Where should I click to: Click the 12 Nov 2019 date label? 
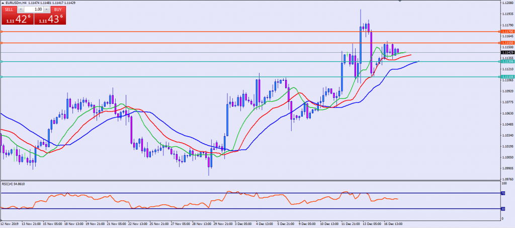[x=10, y=224]
